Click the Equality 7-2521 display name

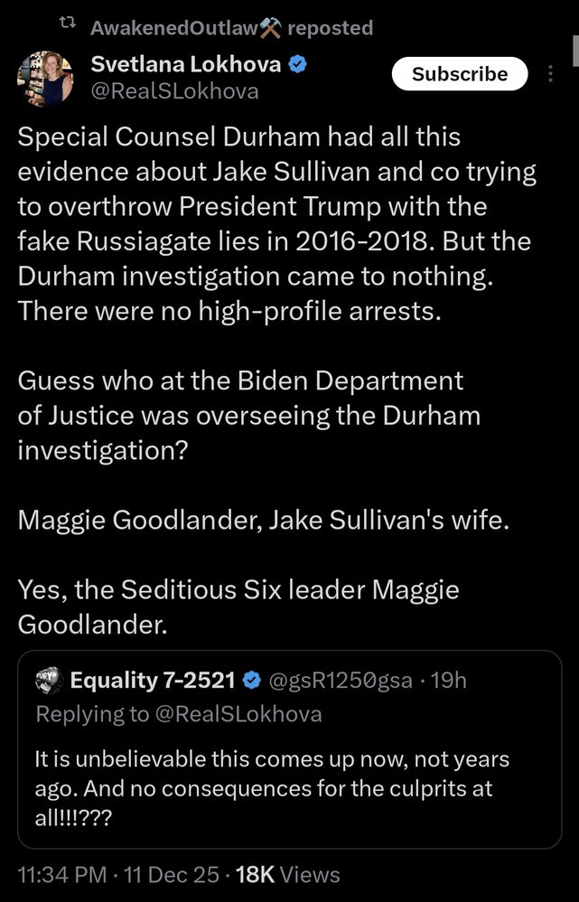pos(154,680)
